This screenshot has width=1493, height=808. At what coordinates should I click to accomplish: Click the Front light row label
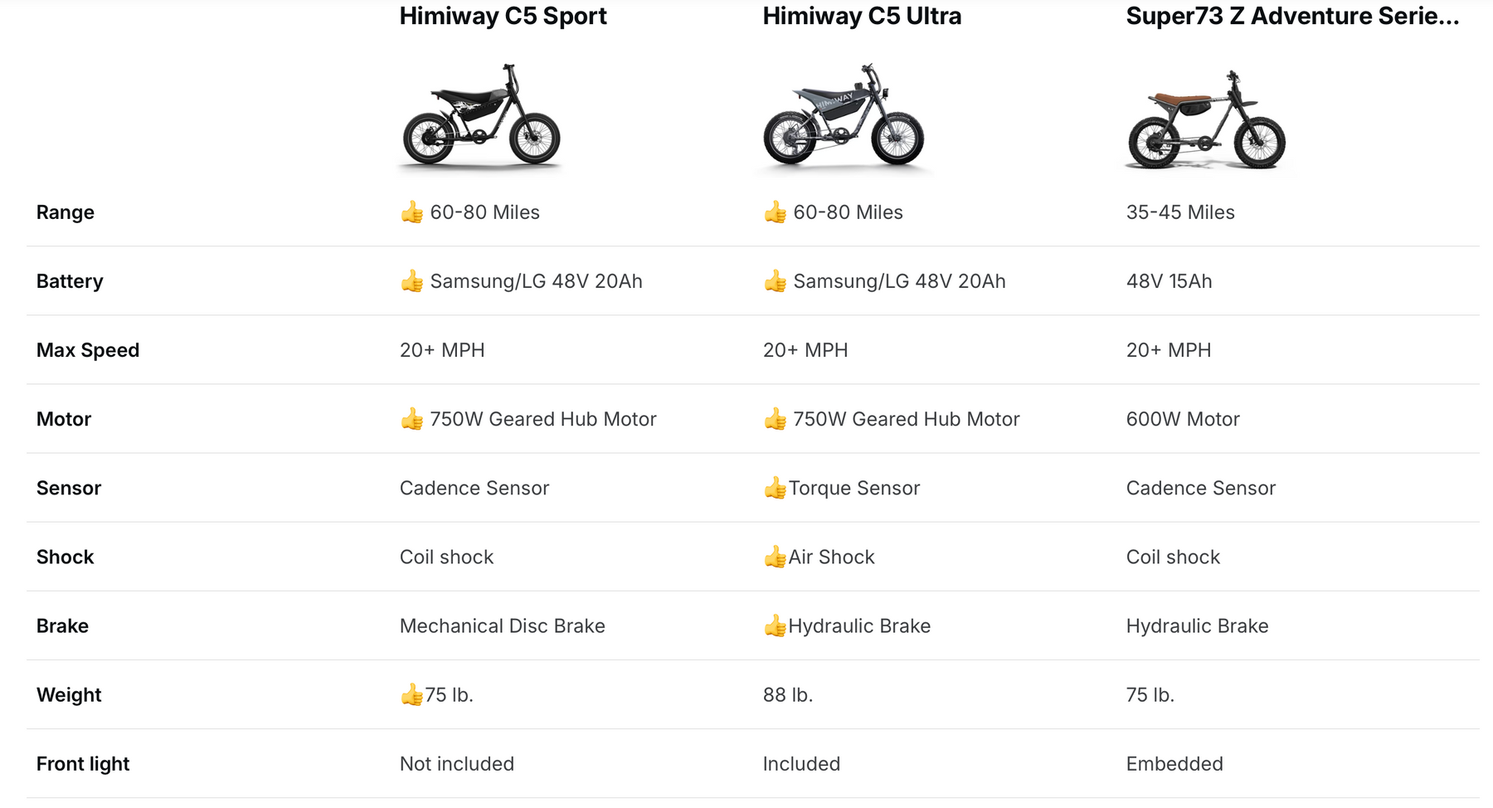tap(83, 763)
